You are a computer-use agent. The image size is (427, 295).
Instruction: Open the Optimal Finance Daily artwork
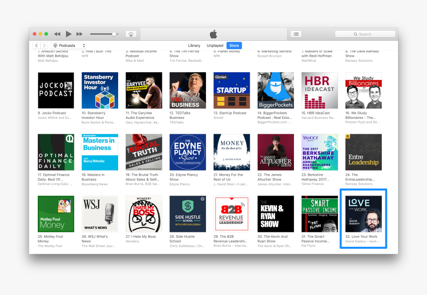point(56,152)
